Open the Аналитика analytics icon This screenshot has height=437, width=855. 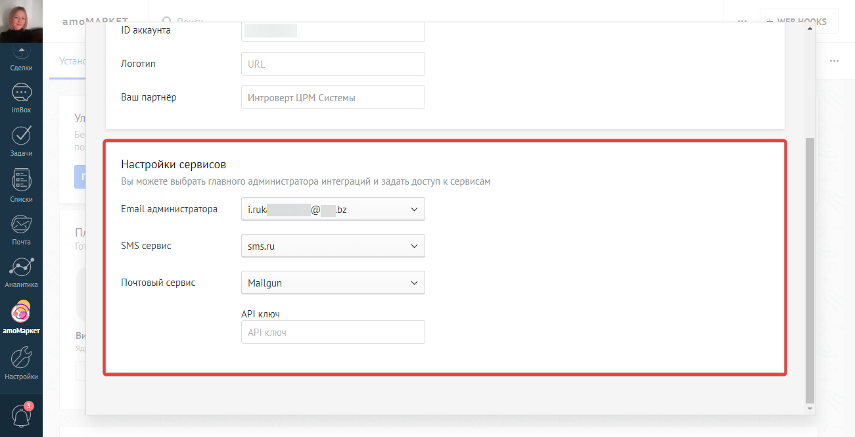[21, 273]
